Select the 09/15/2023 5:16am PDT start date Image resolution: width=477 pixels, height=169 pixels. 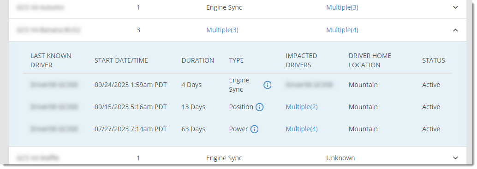(x=131, y=107)
